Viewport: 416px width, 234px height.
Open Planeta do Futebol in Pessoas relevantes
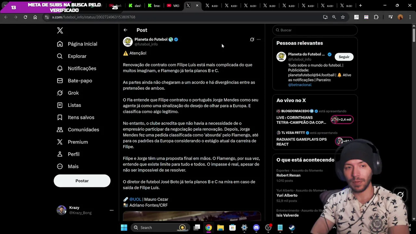tap(306, 54)
